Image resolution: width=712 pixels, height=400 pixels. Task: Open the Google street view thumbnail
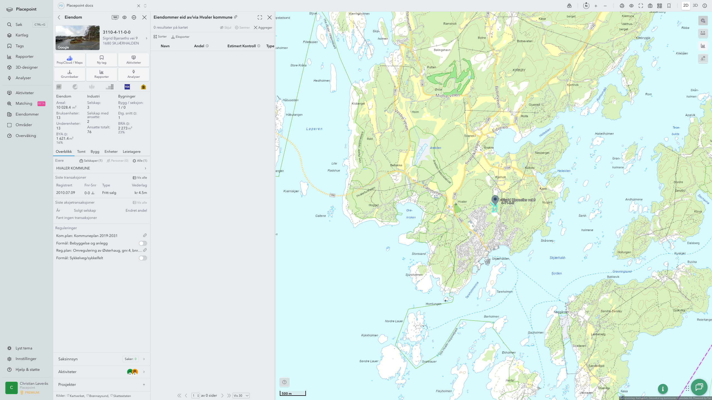pyautogui.click(x=78, y=38)
